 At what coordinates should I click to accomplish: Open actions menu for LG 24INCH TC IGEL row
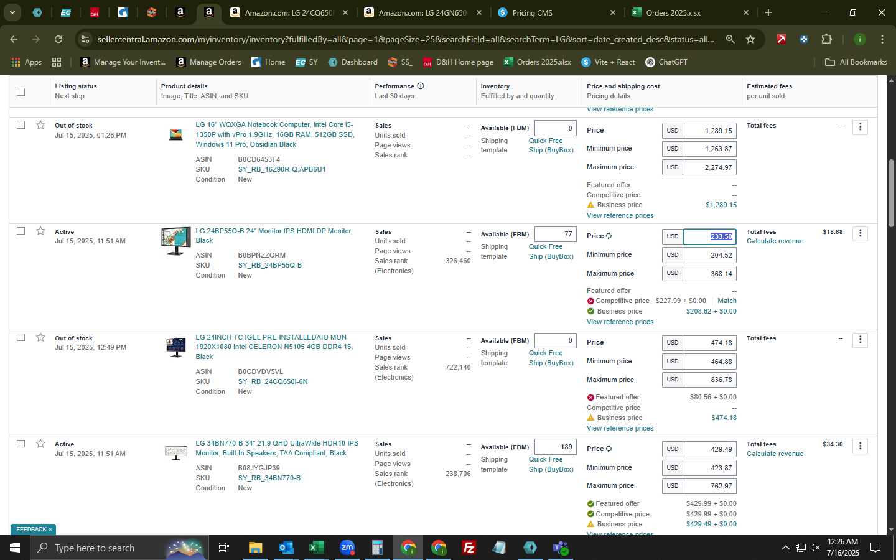click(861, 340)
